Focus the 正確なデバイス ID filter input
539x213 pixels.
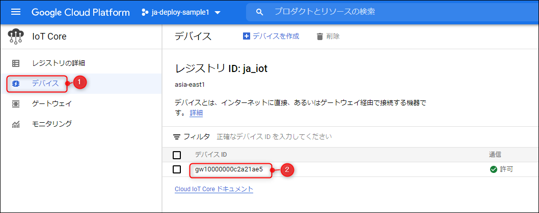(x=274, y=137)
